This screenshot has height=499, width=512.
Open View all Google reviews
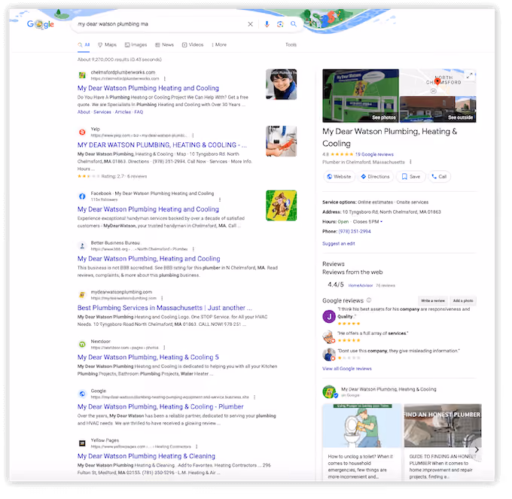347,369
